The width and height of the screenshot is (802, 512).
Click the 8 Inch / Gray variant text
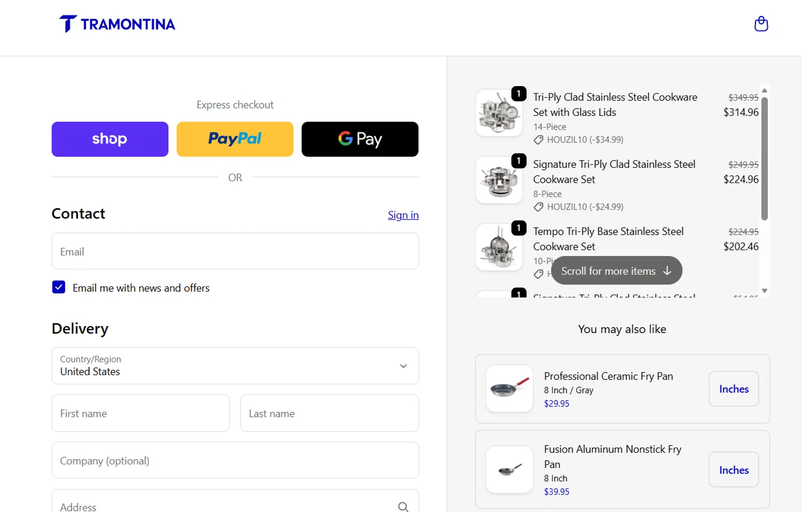[x=568, y=390]
